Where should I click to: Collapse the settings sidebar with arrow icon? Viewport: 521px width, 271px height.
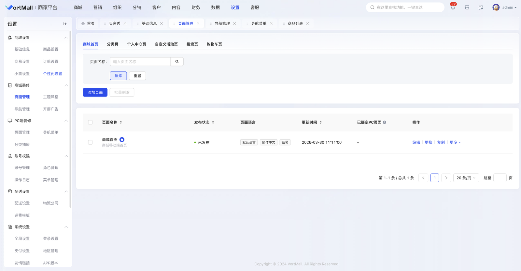point(65,24)
